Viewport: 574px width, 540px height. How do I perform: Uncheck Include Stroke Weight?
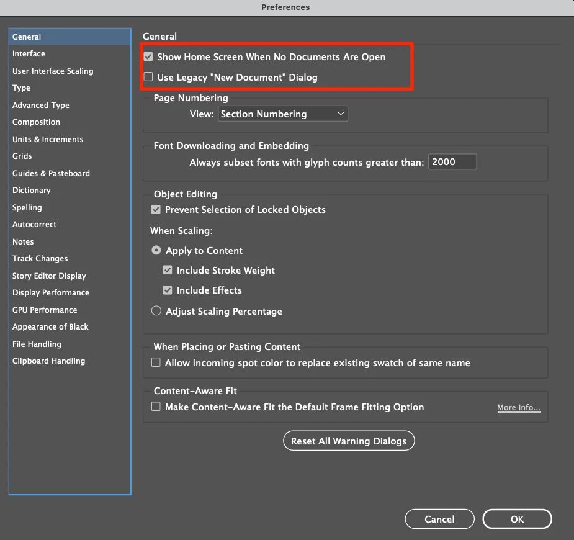(x=168, y=270)
